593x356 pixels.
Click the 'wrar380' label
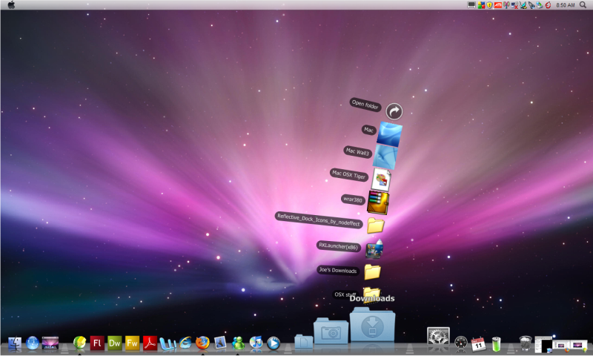pos(353,200)
